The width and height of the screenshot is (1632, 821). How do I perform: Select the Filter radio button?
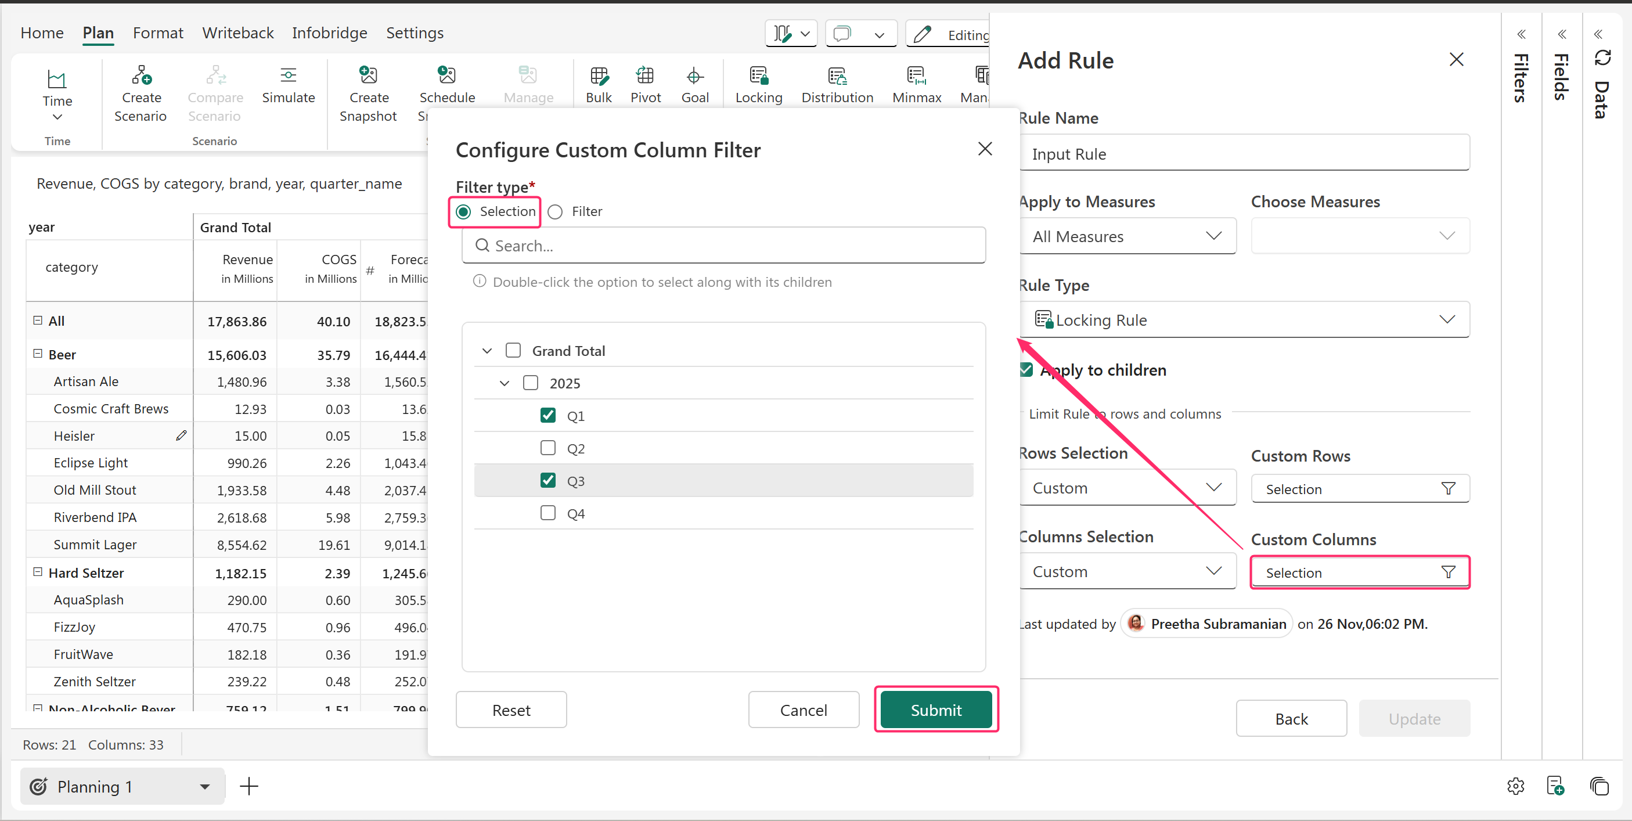(x=556, y=211)
